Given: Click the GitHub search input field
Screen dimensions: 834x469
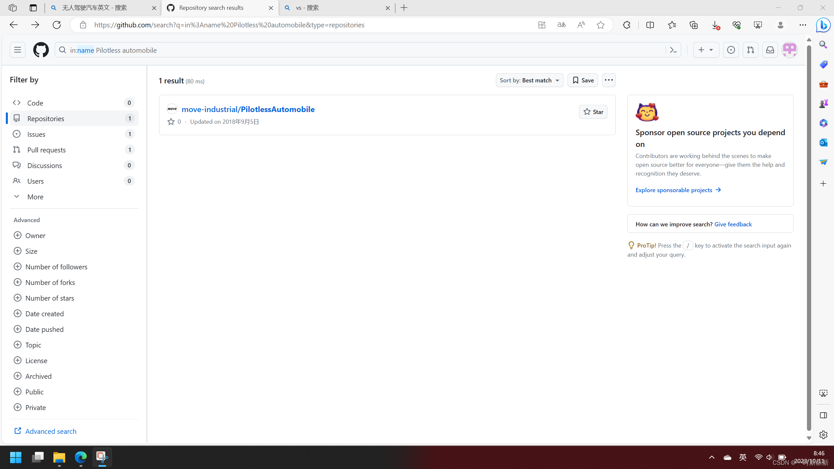Looking at the screenshot, I should point(358,50).
